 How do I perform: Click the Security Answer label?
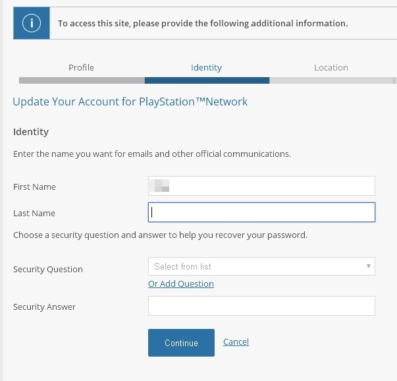(44, 307)
